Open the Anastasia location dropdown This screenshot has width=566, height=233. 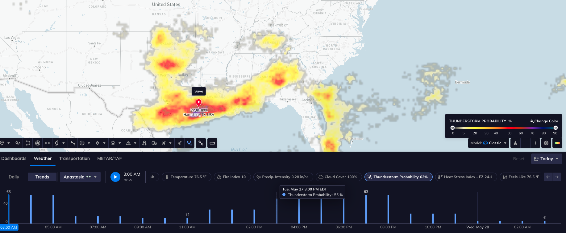pos(80,177)
